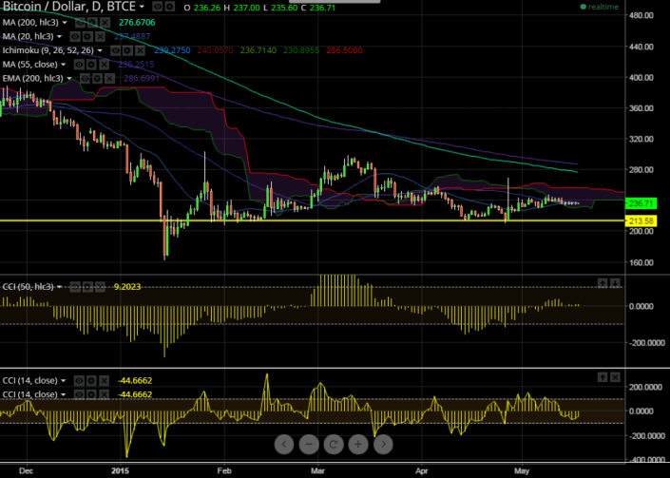Expand the MA (55, close) indicator dropdown
670x478 pixels.
64,65
